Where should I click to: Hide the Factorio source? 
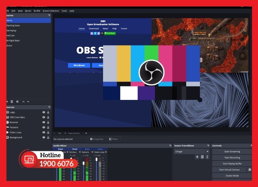click(x=44, y=127)
